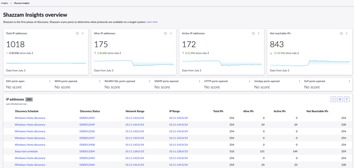The image size is (354, 168).
Task: Sort by Network Range column header
Action: 135,111
